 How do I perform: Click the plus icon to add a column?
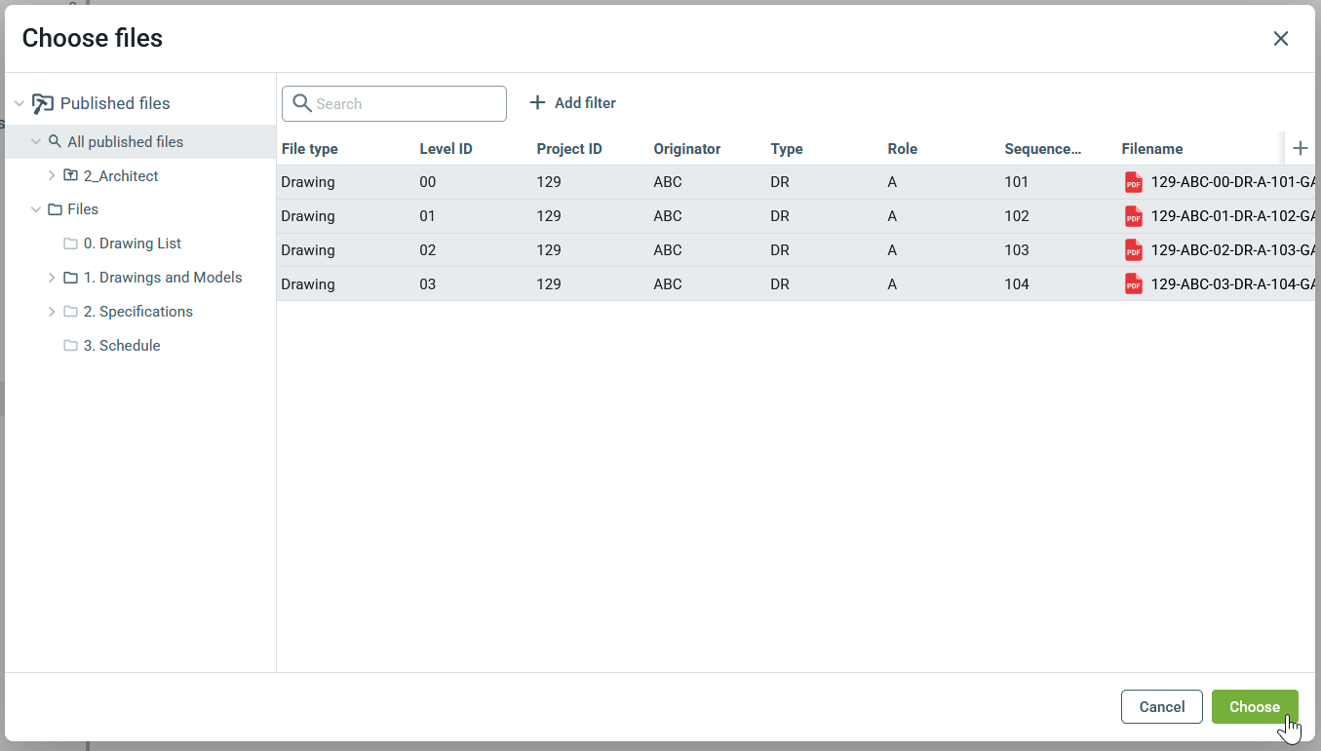tap(1300, 148)
